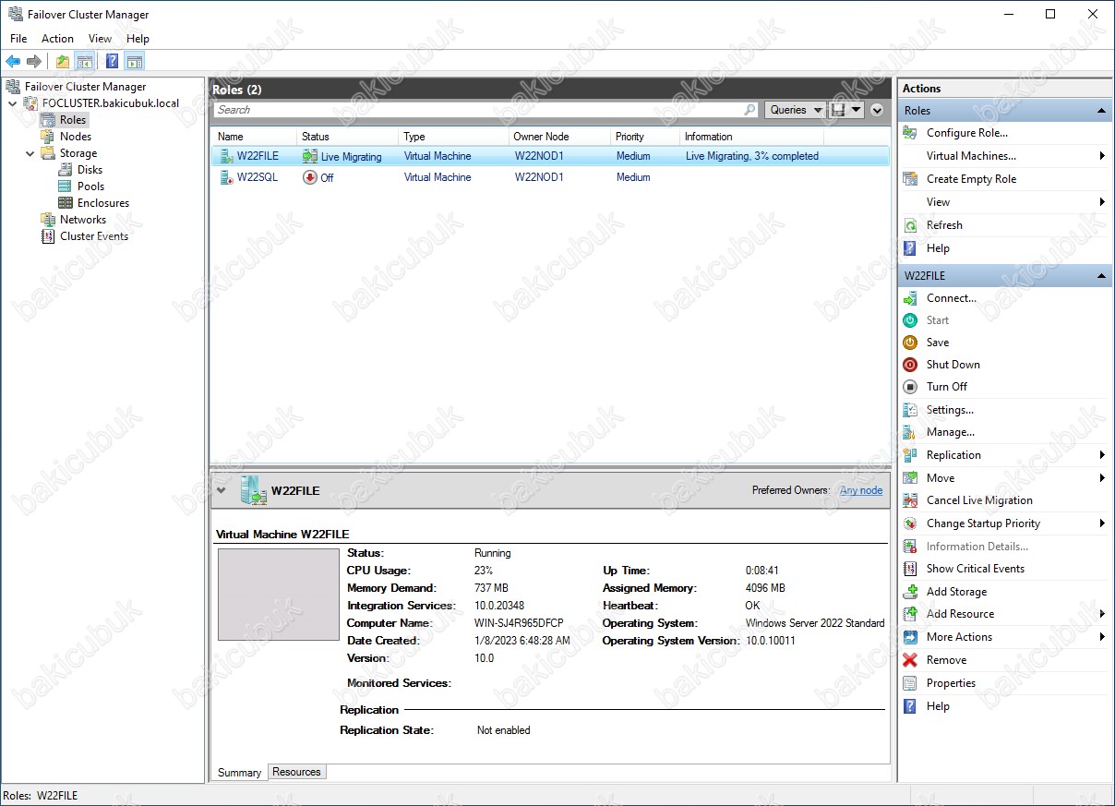Switch to the Summary tab
Viewport: 1115px width, 806px height.
point(239,773)
